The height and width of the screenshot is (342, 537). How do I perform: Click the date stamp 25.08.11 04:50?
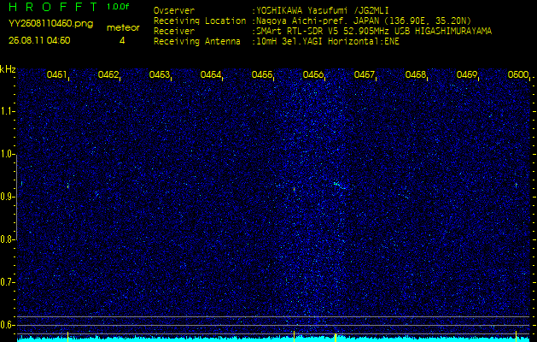click(x=39, y=40)
